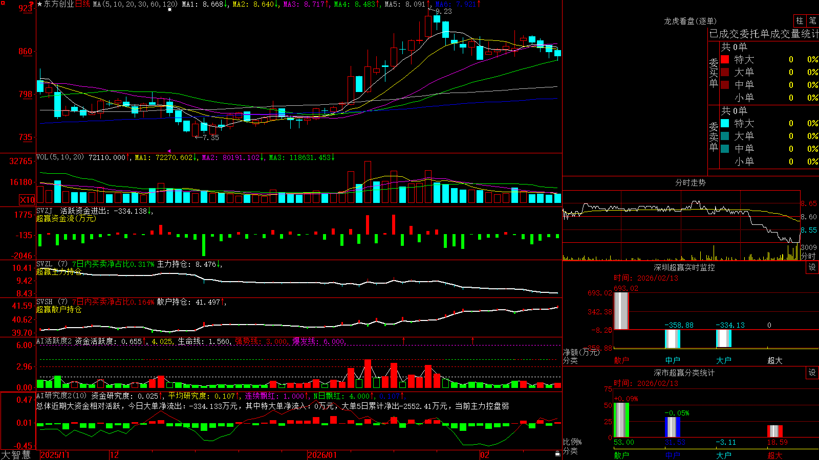Click the 7.35 low price annotation
Viewport: 819px width, 460px height.
click(x=210, y=137)
